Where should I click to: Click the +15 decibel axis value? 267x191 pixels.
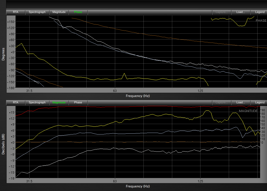[11, 112]
